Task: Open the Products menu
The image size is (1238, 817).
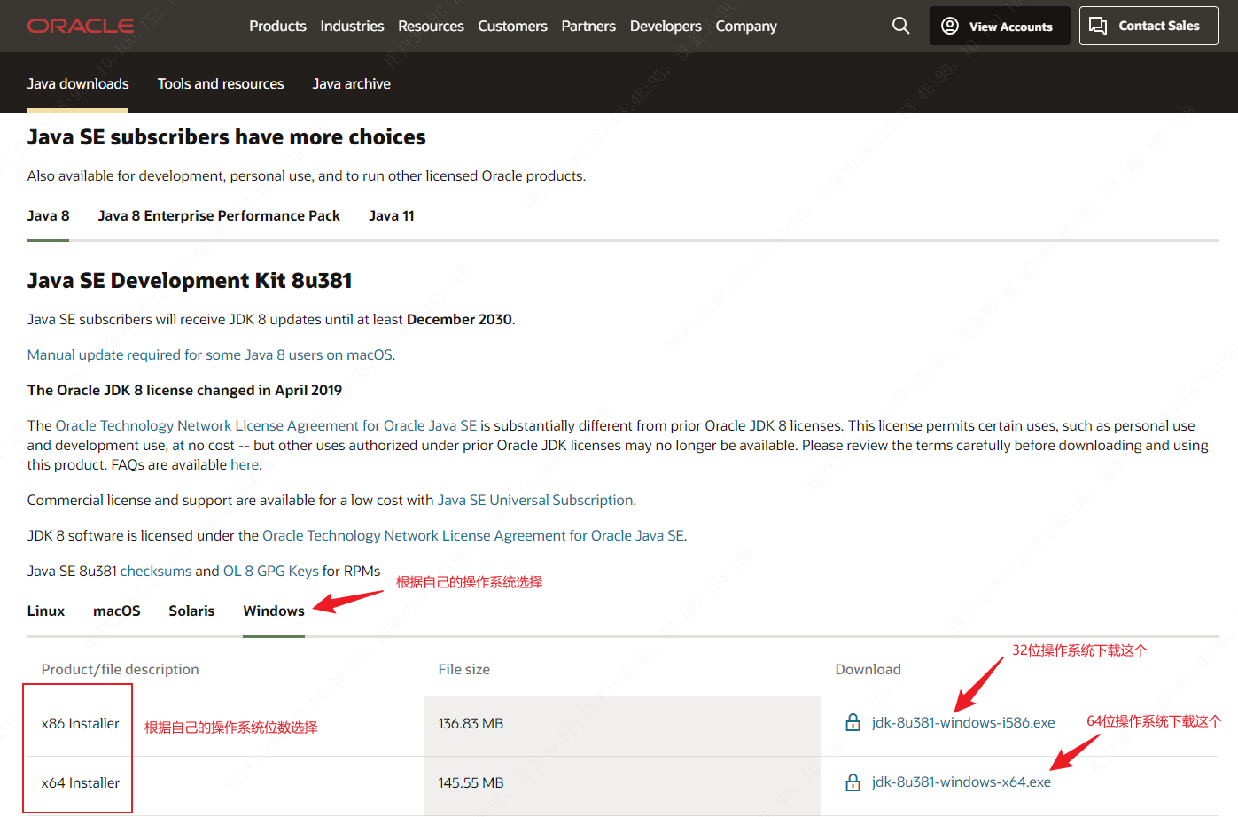Action: [x=277, y=27]
